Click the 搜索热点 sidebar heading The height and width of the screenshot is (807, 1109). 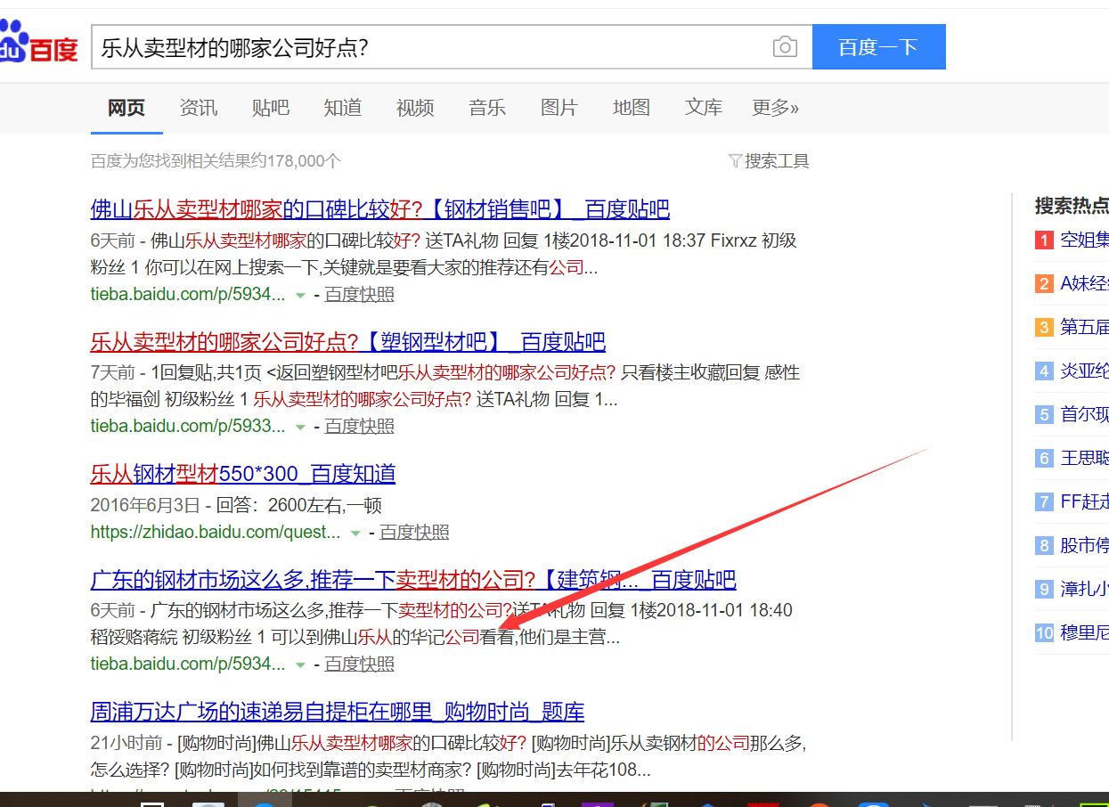(x=1072, y=206)
